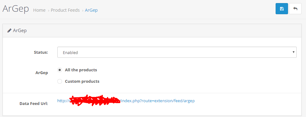Image resolution: width=306 pixels, height=117 pixels.
Task: Click the pencil icon beside ArGep heading
Action: (9, 31)
